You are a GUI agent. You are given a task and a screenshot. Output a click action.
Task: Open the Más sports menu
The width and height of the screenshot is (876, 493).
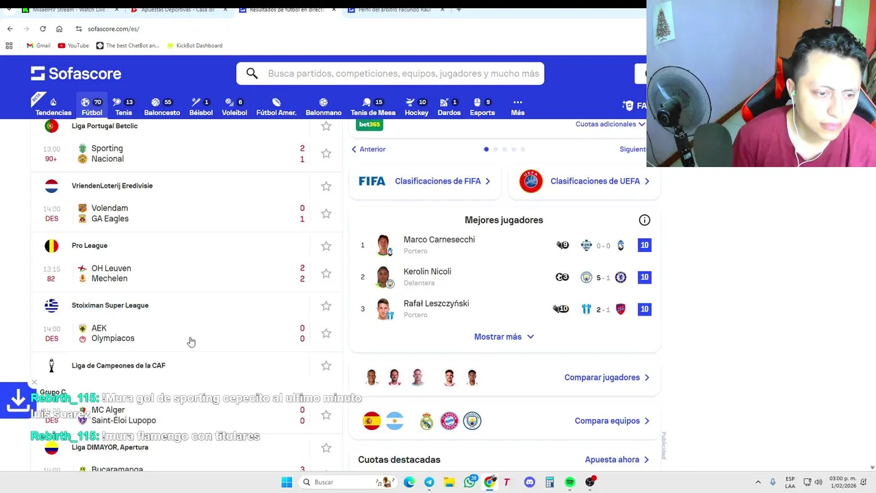click(517, 106)
